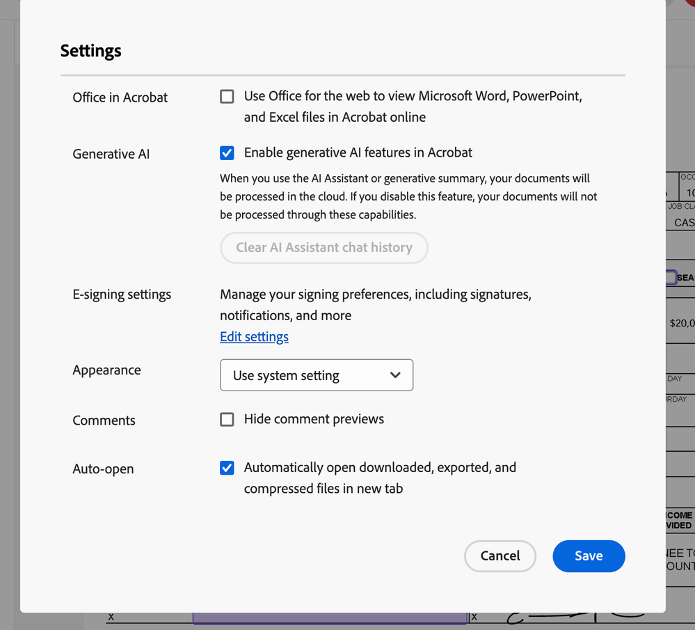Click the Generative AI row label
695x630 pixels.
111,154
